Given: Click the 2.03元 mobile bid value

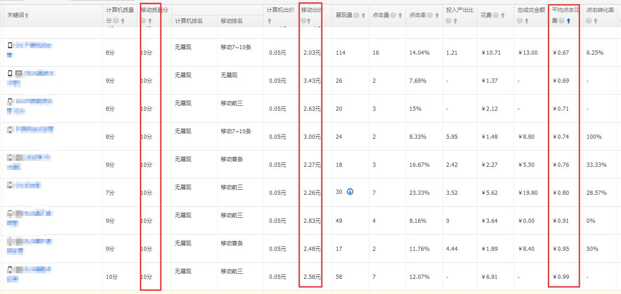Looking at the screenshot, I should [x=312, y=53].
